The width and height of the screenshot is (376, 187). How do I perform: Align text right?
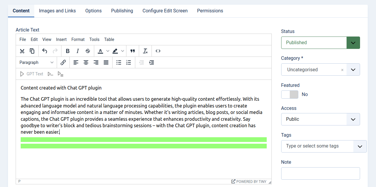coord(96,62)
